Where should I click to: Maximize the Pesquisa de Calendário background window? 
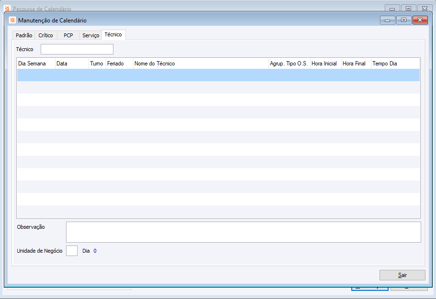click(408, 8)
